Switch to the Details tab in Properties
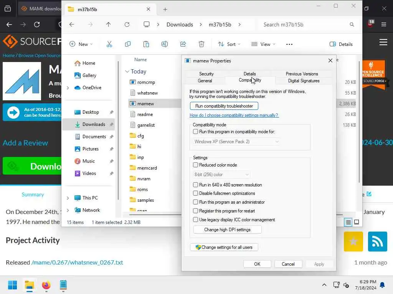The width and height of the screenshot is (393, 294). pos(249,74)
